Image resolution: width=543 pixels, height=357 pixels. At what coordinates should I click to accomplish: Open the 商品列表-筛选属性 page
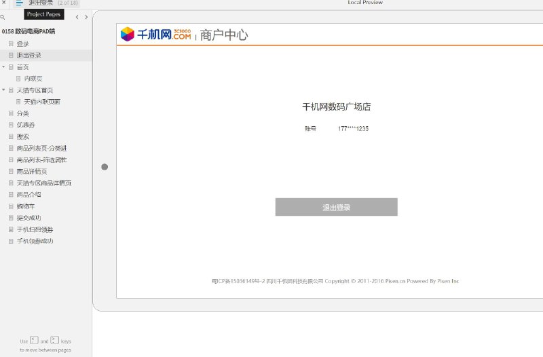tap(42, 160)
